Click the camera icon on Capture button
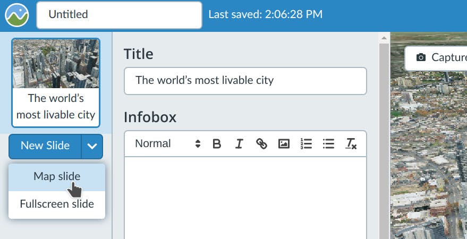This screenshot has height=239, width=467. tap(421, 57)
